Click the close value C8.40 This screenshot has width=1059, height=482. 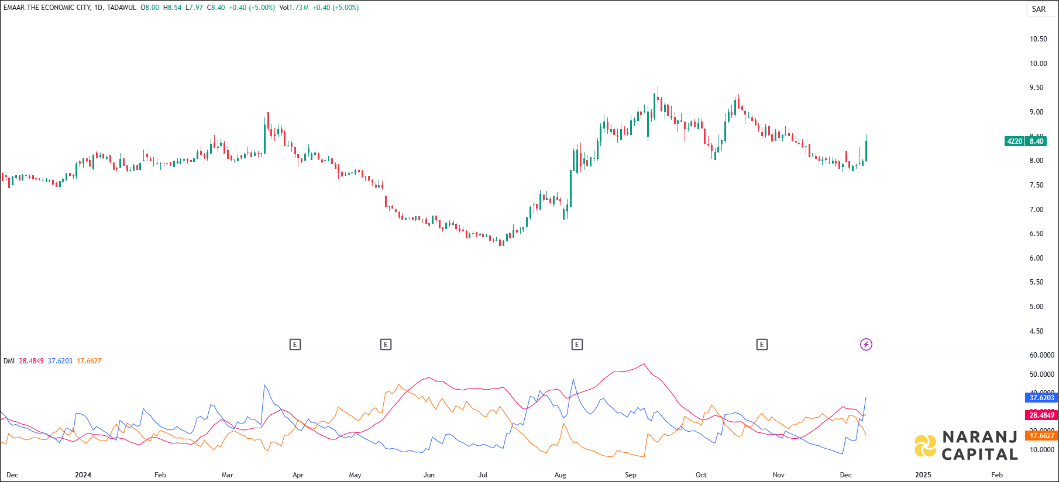pyautogui.click(x=216, y=8)
